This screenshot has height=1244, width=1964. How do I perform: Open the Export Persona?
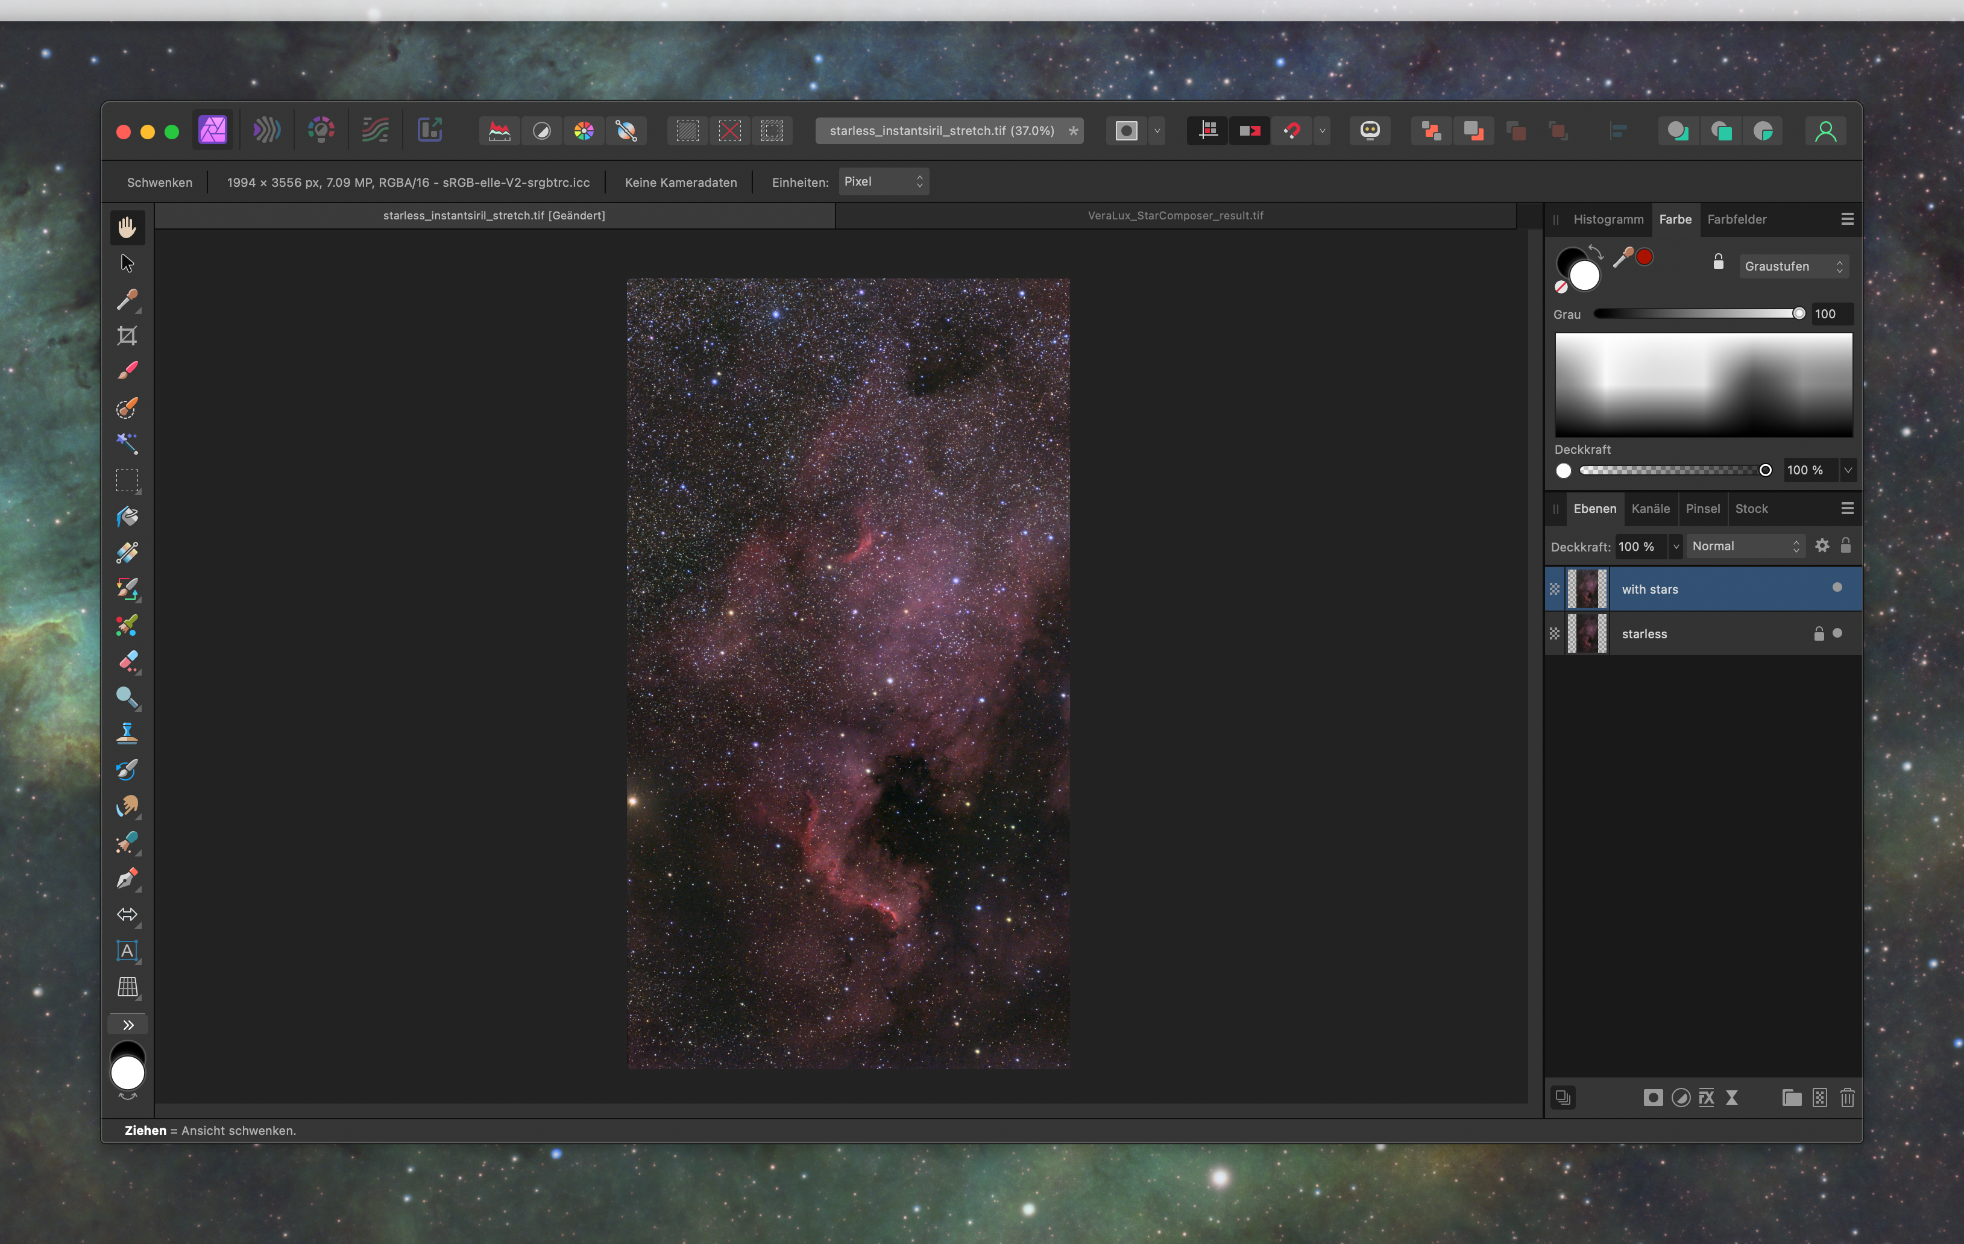coord(430,130)
